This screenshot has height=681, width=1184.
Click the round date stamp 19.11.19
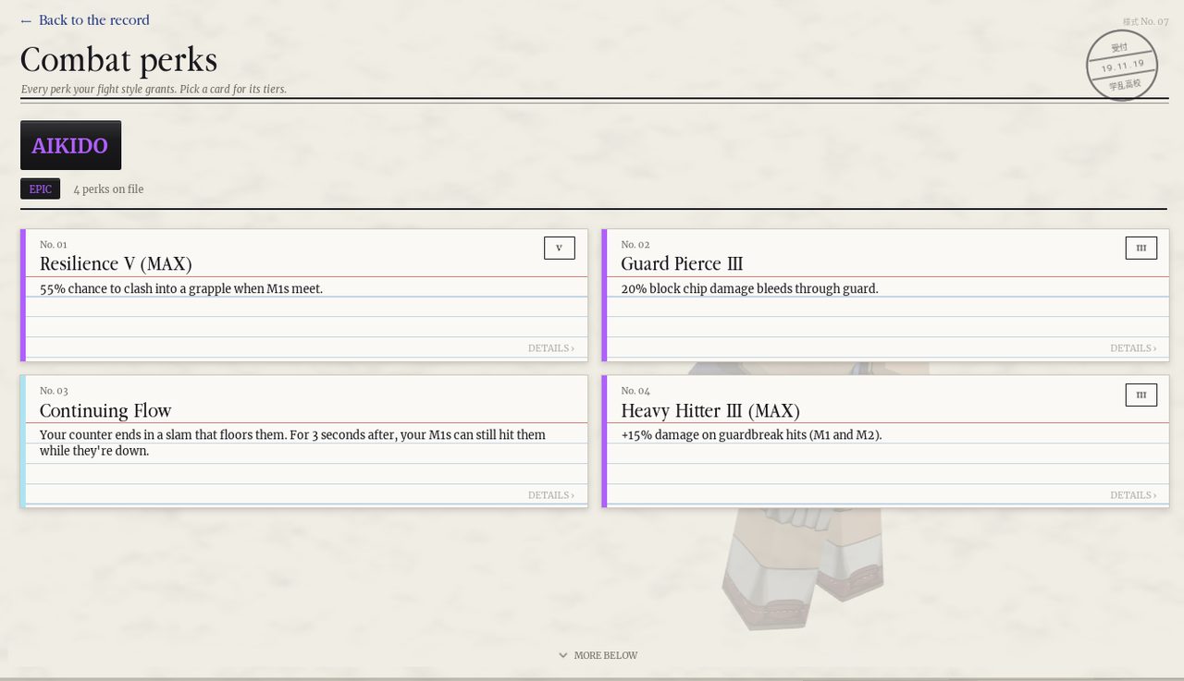1122,66
